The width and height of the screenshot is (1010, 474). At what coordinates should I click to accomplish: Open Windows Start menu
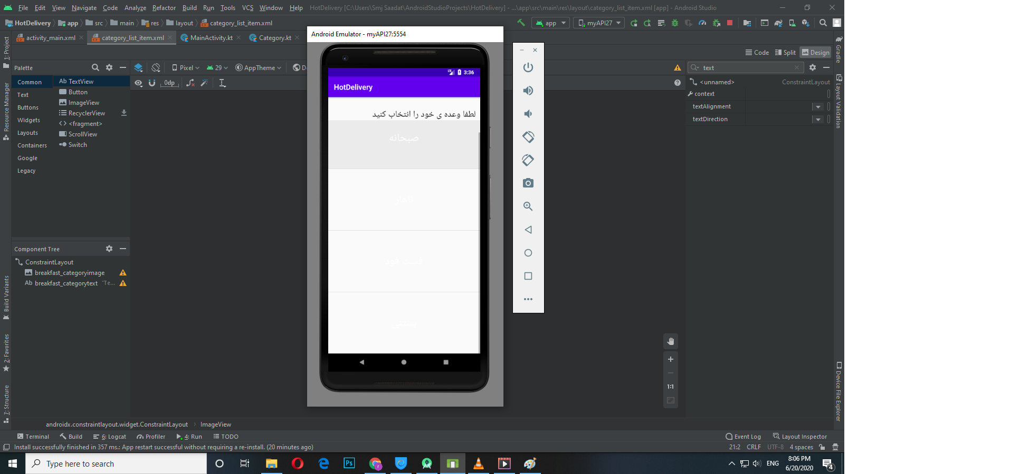click(x=13, y=463)
